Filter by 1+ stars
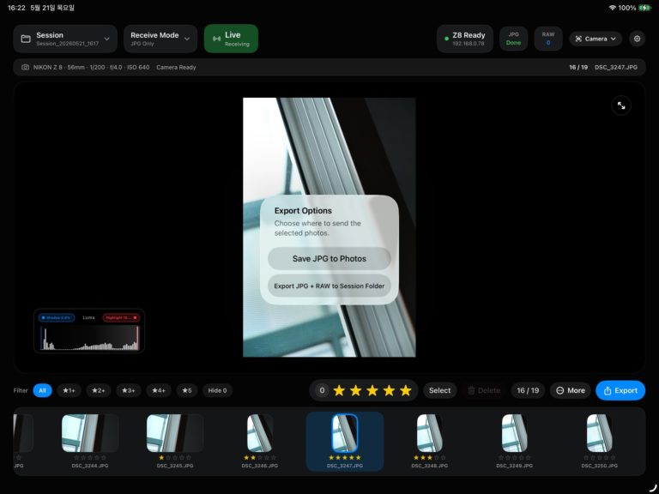659x494 pixels. 69,390
